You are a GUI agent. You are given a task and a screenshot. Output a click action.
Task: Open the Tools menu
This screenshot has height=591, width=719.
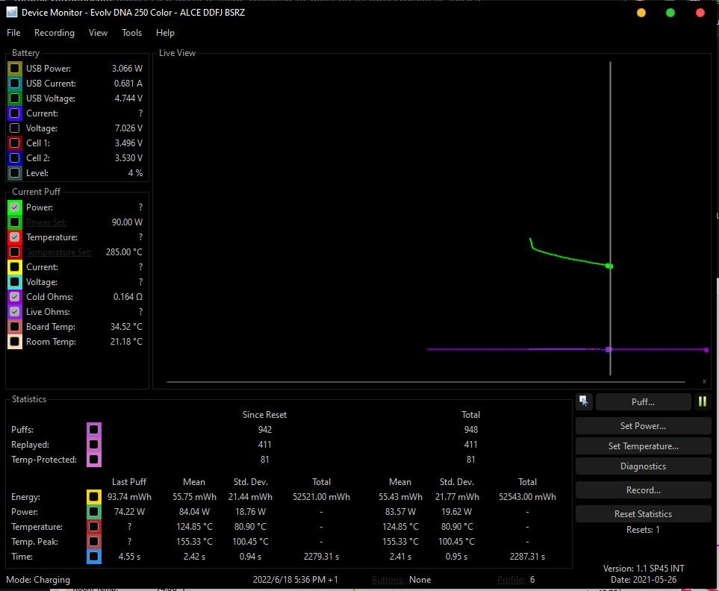(x=131, y=33)
